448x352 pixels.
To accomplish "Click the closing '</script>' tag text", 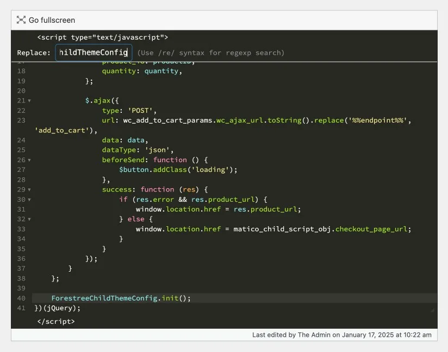I will point(56,322).
